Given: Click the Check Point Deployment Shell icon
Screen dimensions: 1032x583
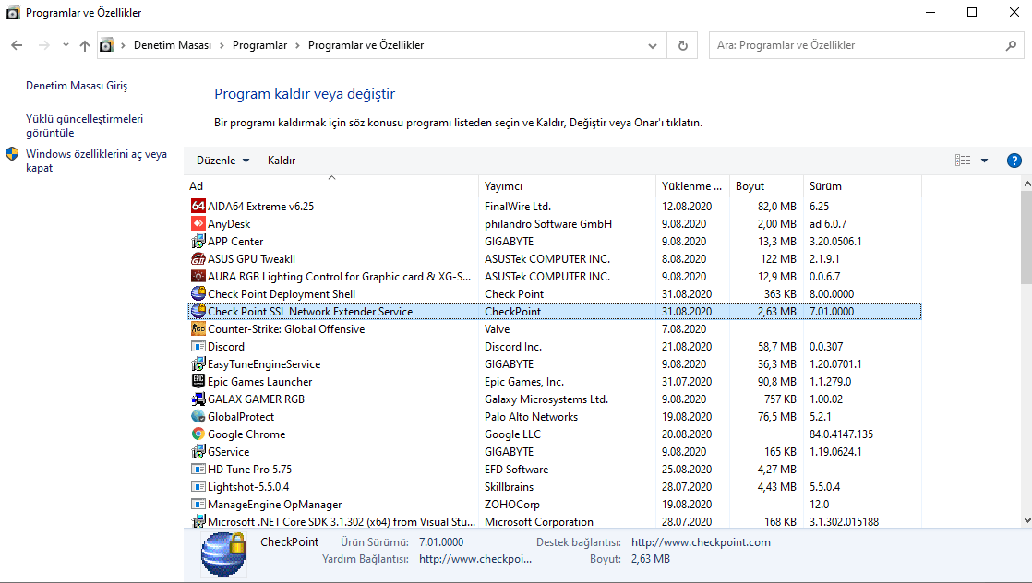Looking at the screenshot, I should tap(198, 294).
